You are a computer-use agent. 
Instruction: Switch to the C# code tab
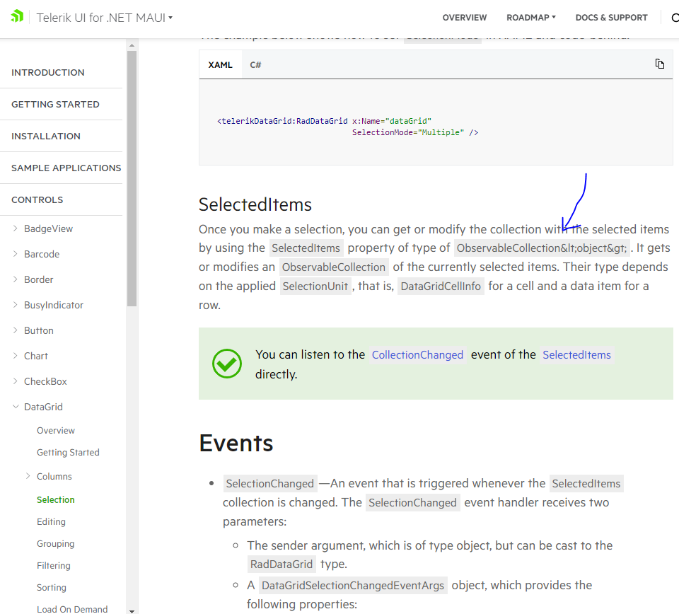[255, 65]
